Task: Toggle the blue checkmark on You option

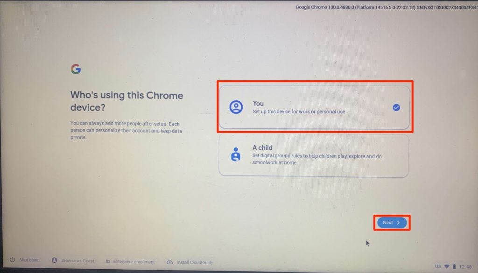Action: (x=396, y=107)
